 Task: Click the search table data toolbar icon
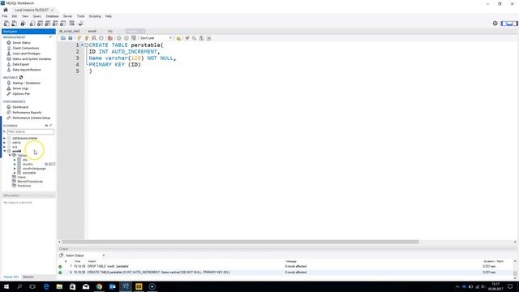(72, 24)
